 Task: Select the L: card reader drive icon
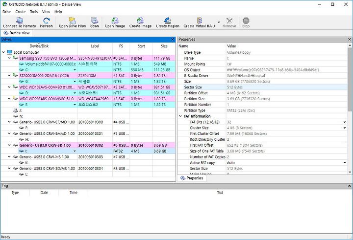click(22, 174)
